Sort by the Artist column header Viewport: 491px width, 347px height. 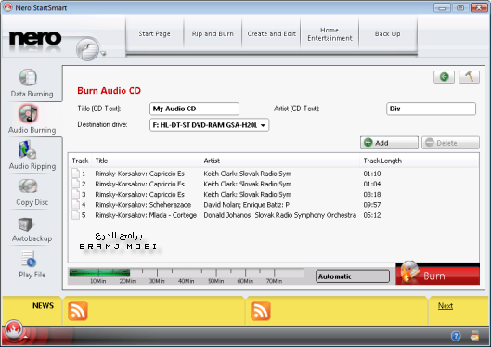[x=280, y=161]
